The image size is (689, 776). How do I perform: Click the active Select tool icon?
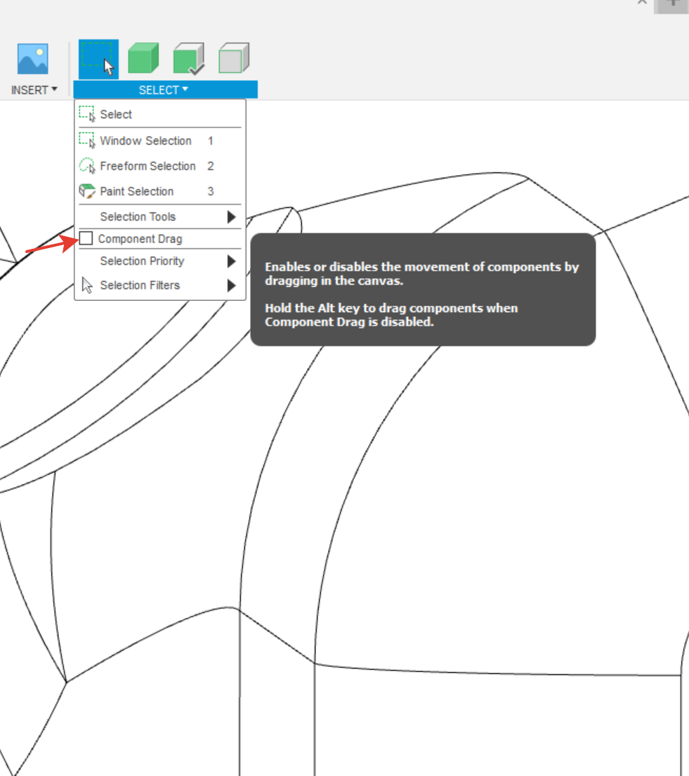[98, 59]
